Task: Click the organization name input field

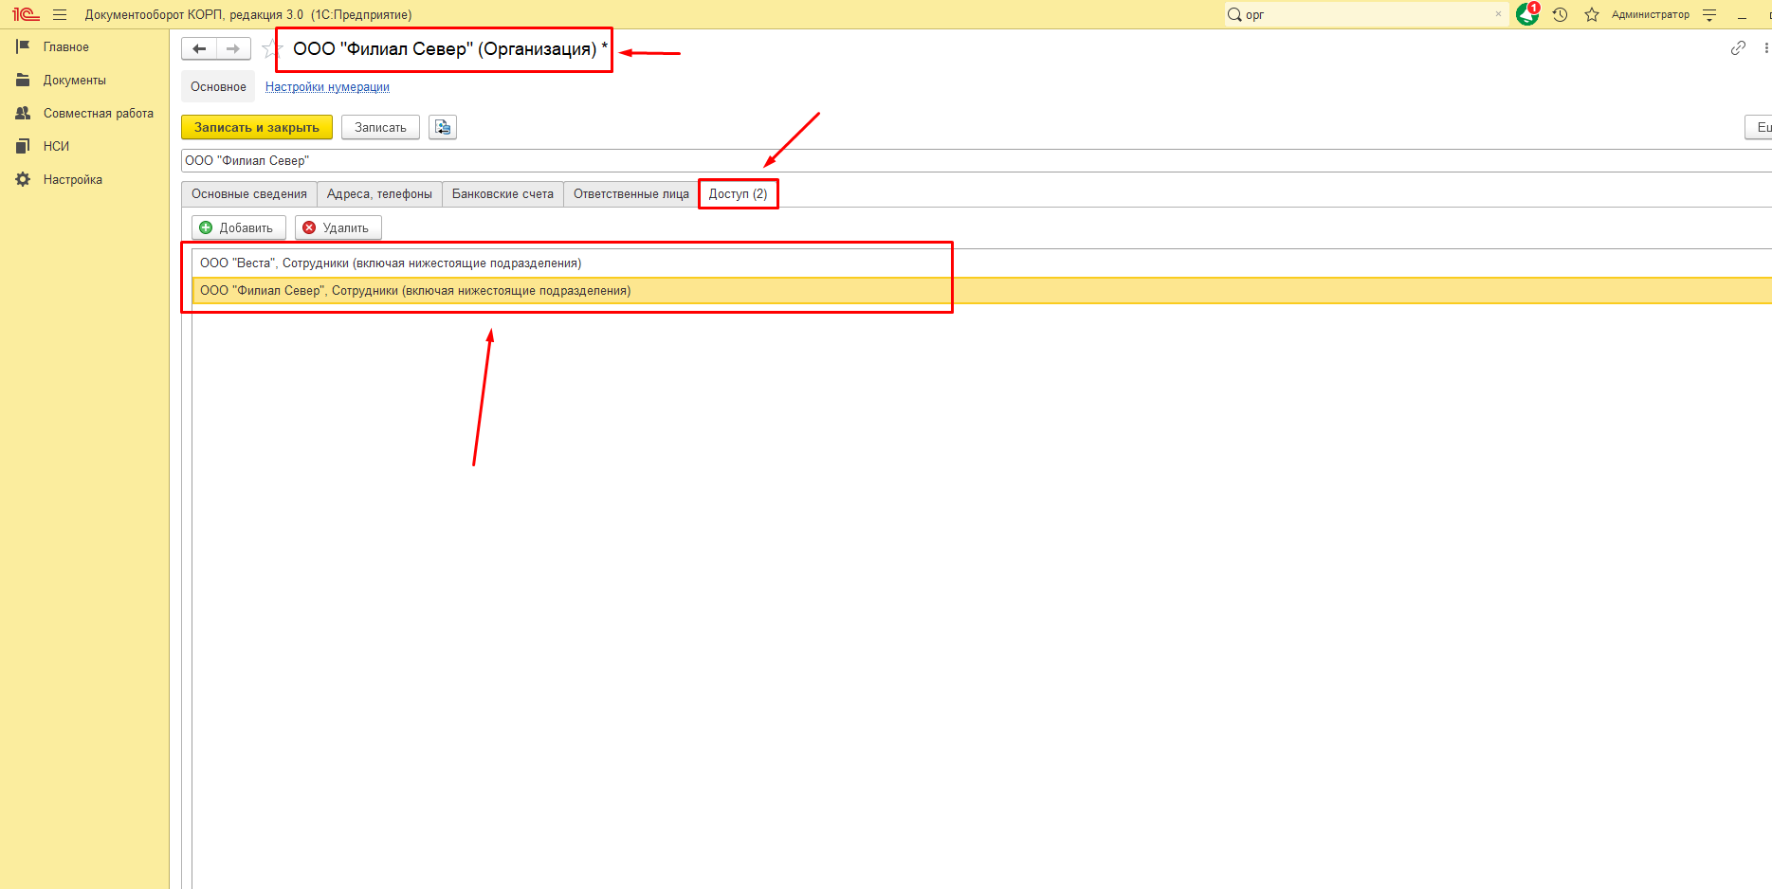Action: pyautogui.click(x=977, y=160)
